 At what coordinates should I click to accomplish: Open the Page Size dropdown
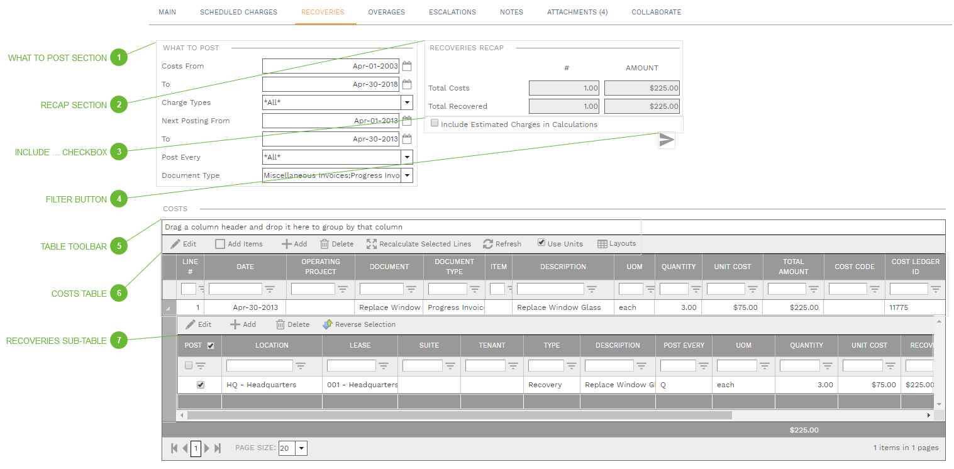click(301, 448)
